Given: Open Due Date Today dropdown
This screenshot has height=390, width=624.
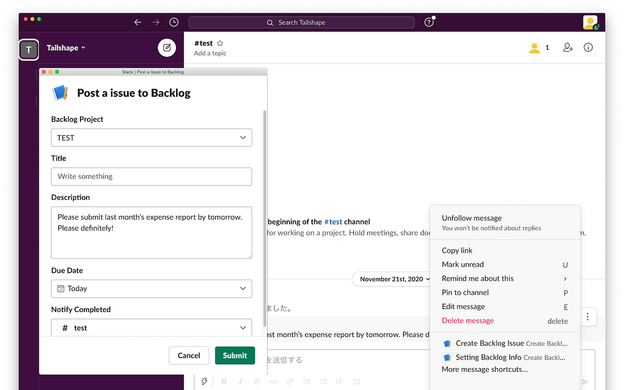Looking at the screenshot, I should 152,288.
